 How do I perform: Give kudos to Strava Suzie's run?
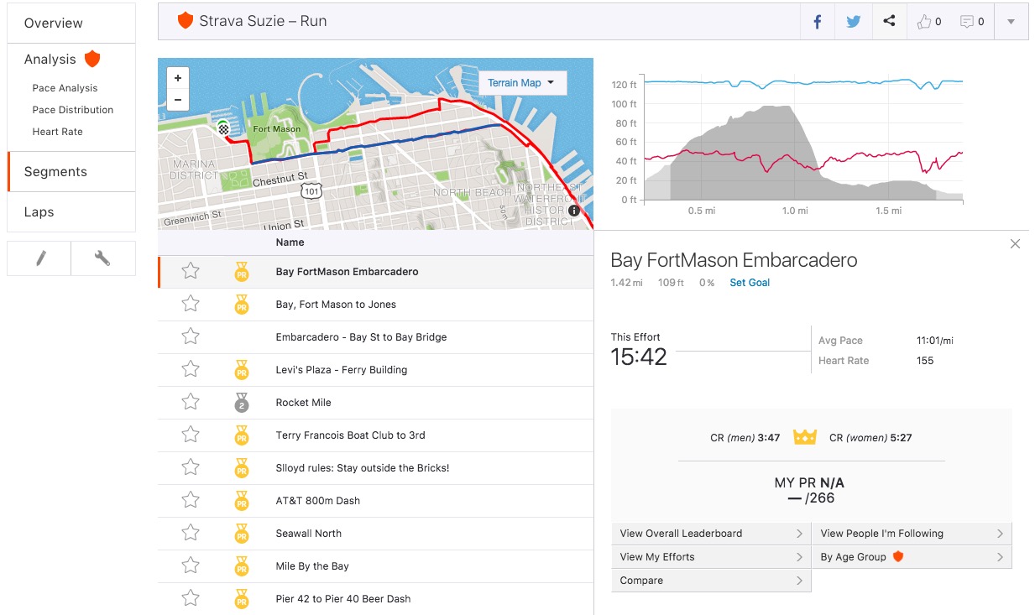pyautogui.click(x=926, y=21)
